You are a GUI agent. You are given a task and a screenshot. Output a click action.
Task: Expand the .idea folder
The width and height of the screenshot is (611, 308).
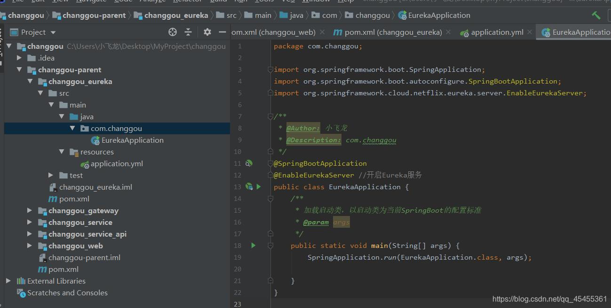(x=19, y=58)
